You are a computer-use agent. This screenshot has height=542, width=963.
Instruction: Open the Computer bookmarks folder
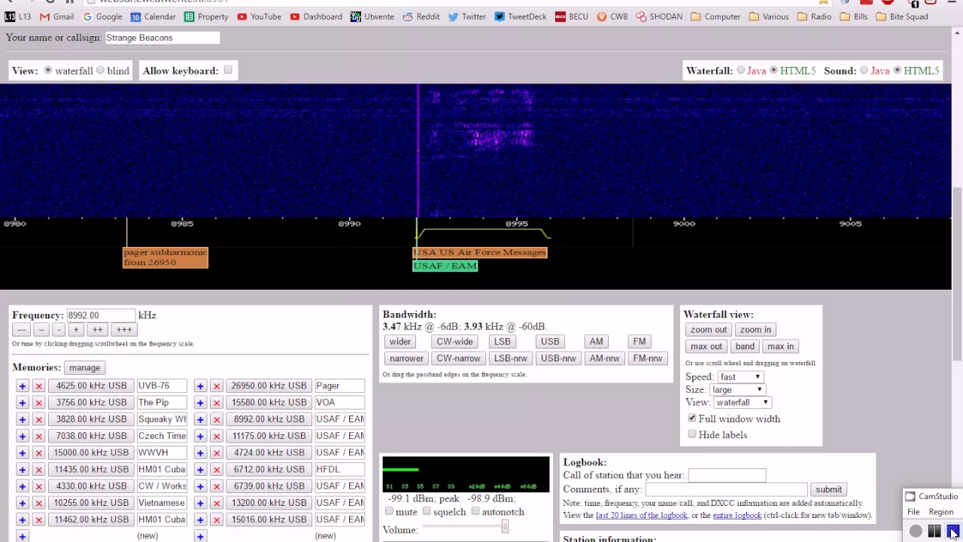(x=715, y=17)
